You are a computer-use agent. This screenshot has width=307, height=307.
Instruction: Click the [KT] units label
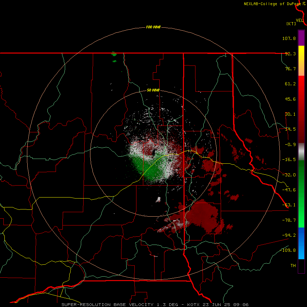click(291, 24)
